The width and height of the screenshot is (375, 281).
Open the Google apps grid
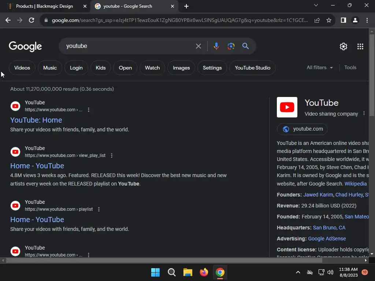[360, 46]
